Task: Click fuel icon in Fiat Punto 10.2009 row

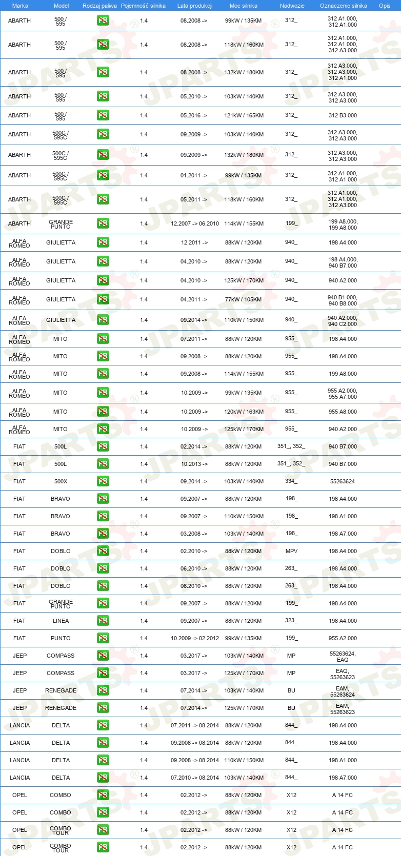Action: click(103, 638)
